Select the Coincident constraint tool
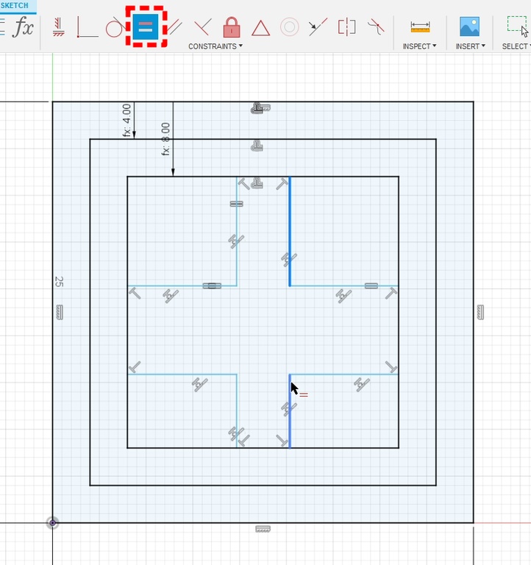 tap(87, 28)
